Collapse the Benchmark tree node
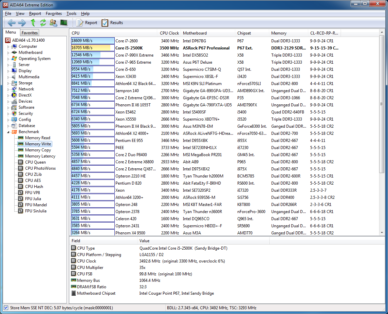 click(8, 132)
